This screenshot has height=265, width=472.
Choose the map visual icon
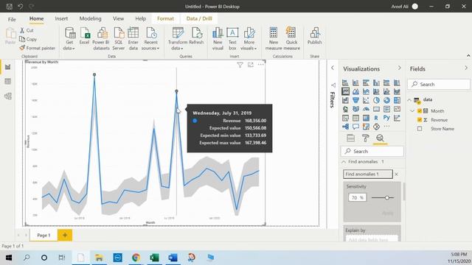[x=345, y=109]
